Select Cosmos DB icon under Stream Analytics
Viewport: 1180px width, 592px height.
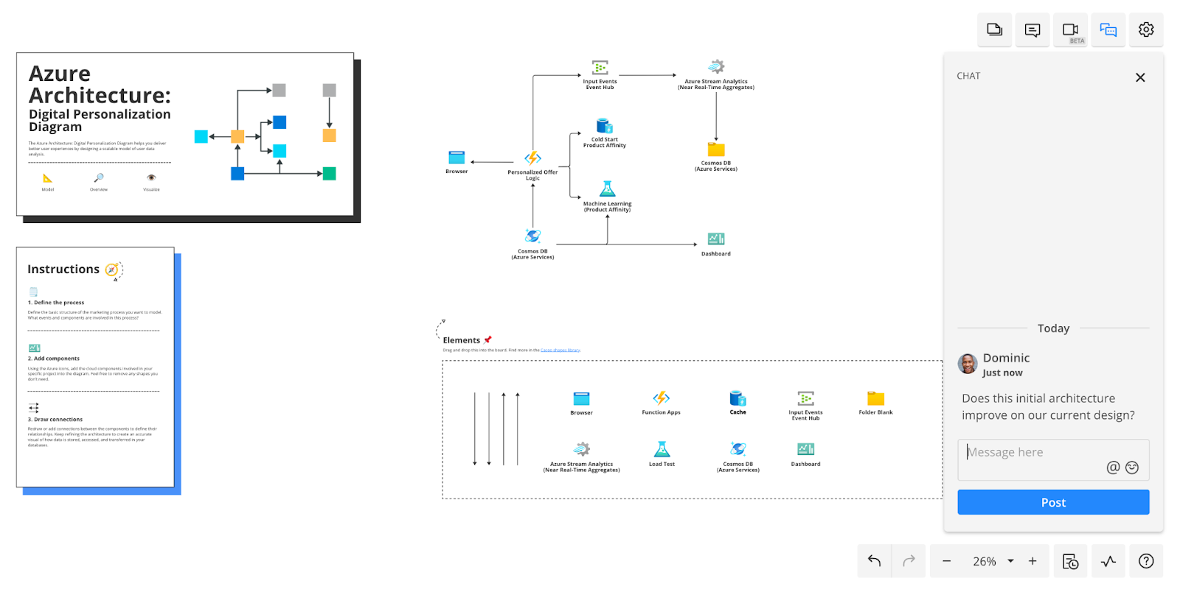[x=716, y=149]
